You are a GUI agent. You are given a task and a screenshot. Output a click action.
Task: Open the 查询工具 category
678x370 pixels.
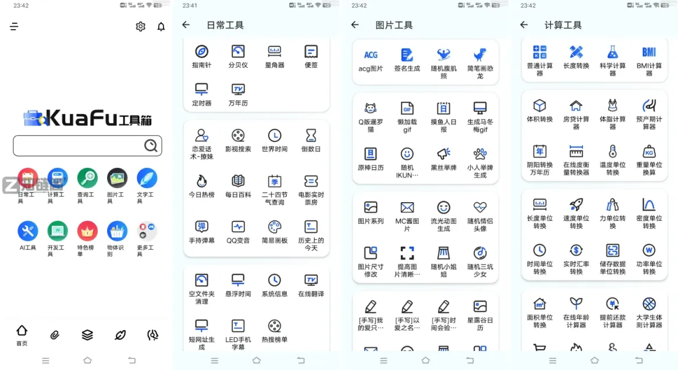coord(87,186)
